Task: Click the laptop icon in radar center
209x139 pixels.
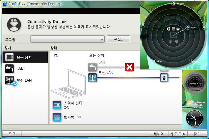Action: (173, 35)
